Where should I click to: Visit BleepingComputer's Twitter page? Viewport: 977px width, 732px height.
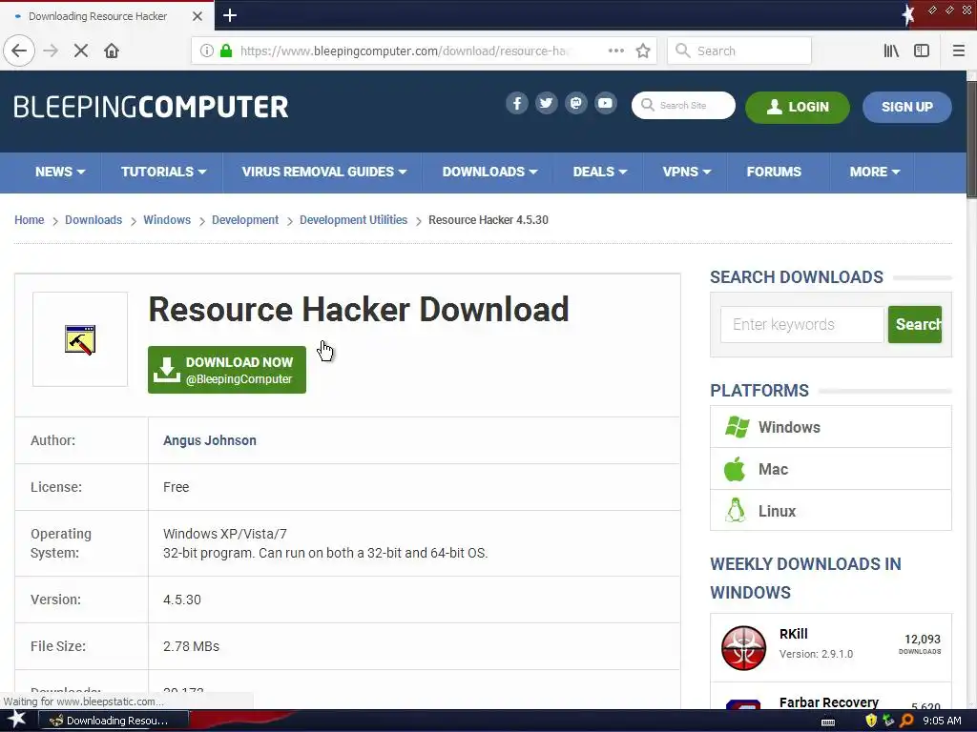547,103
